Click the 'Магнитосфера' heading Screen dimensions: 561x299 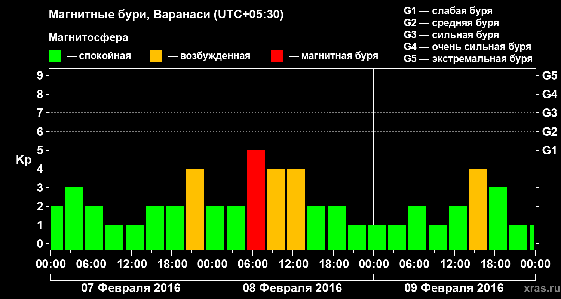click(88, 38)
